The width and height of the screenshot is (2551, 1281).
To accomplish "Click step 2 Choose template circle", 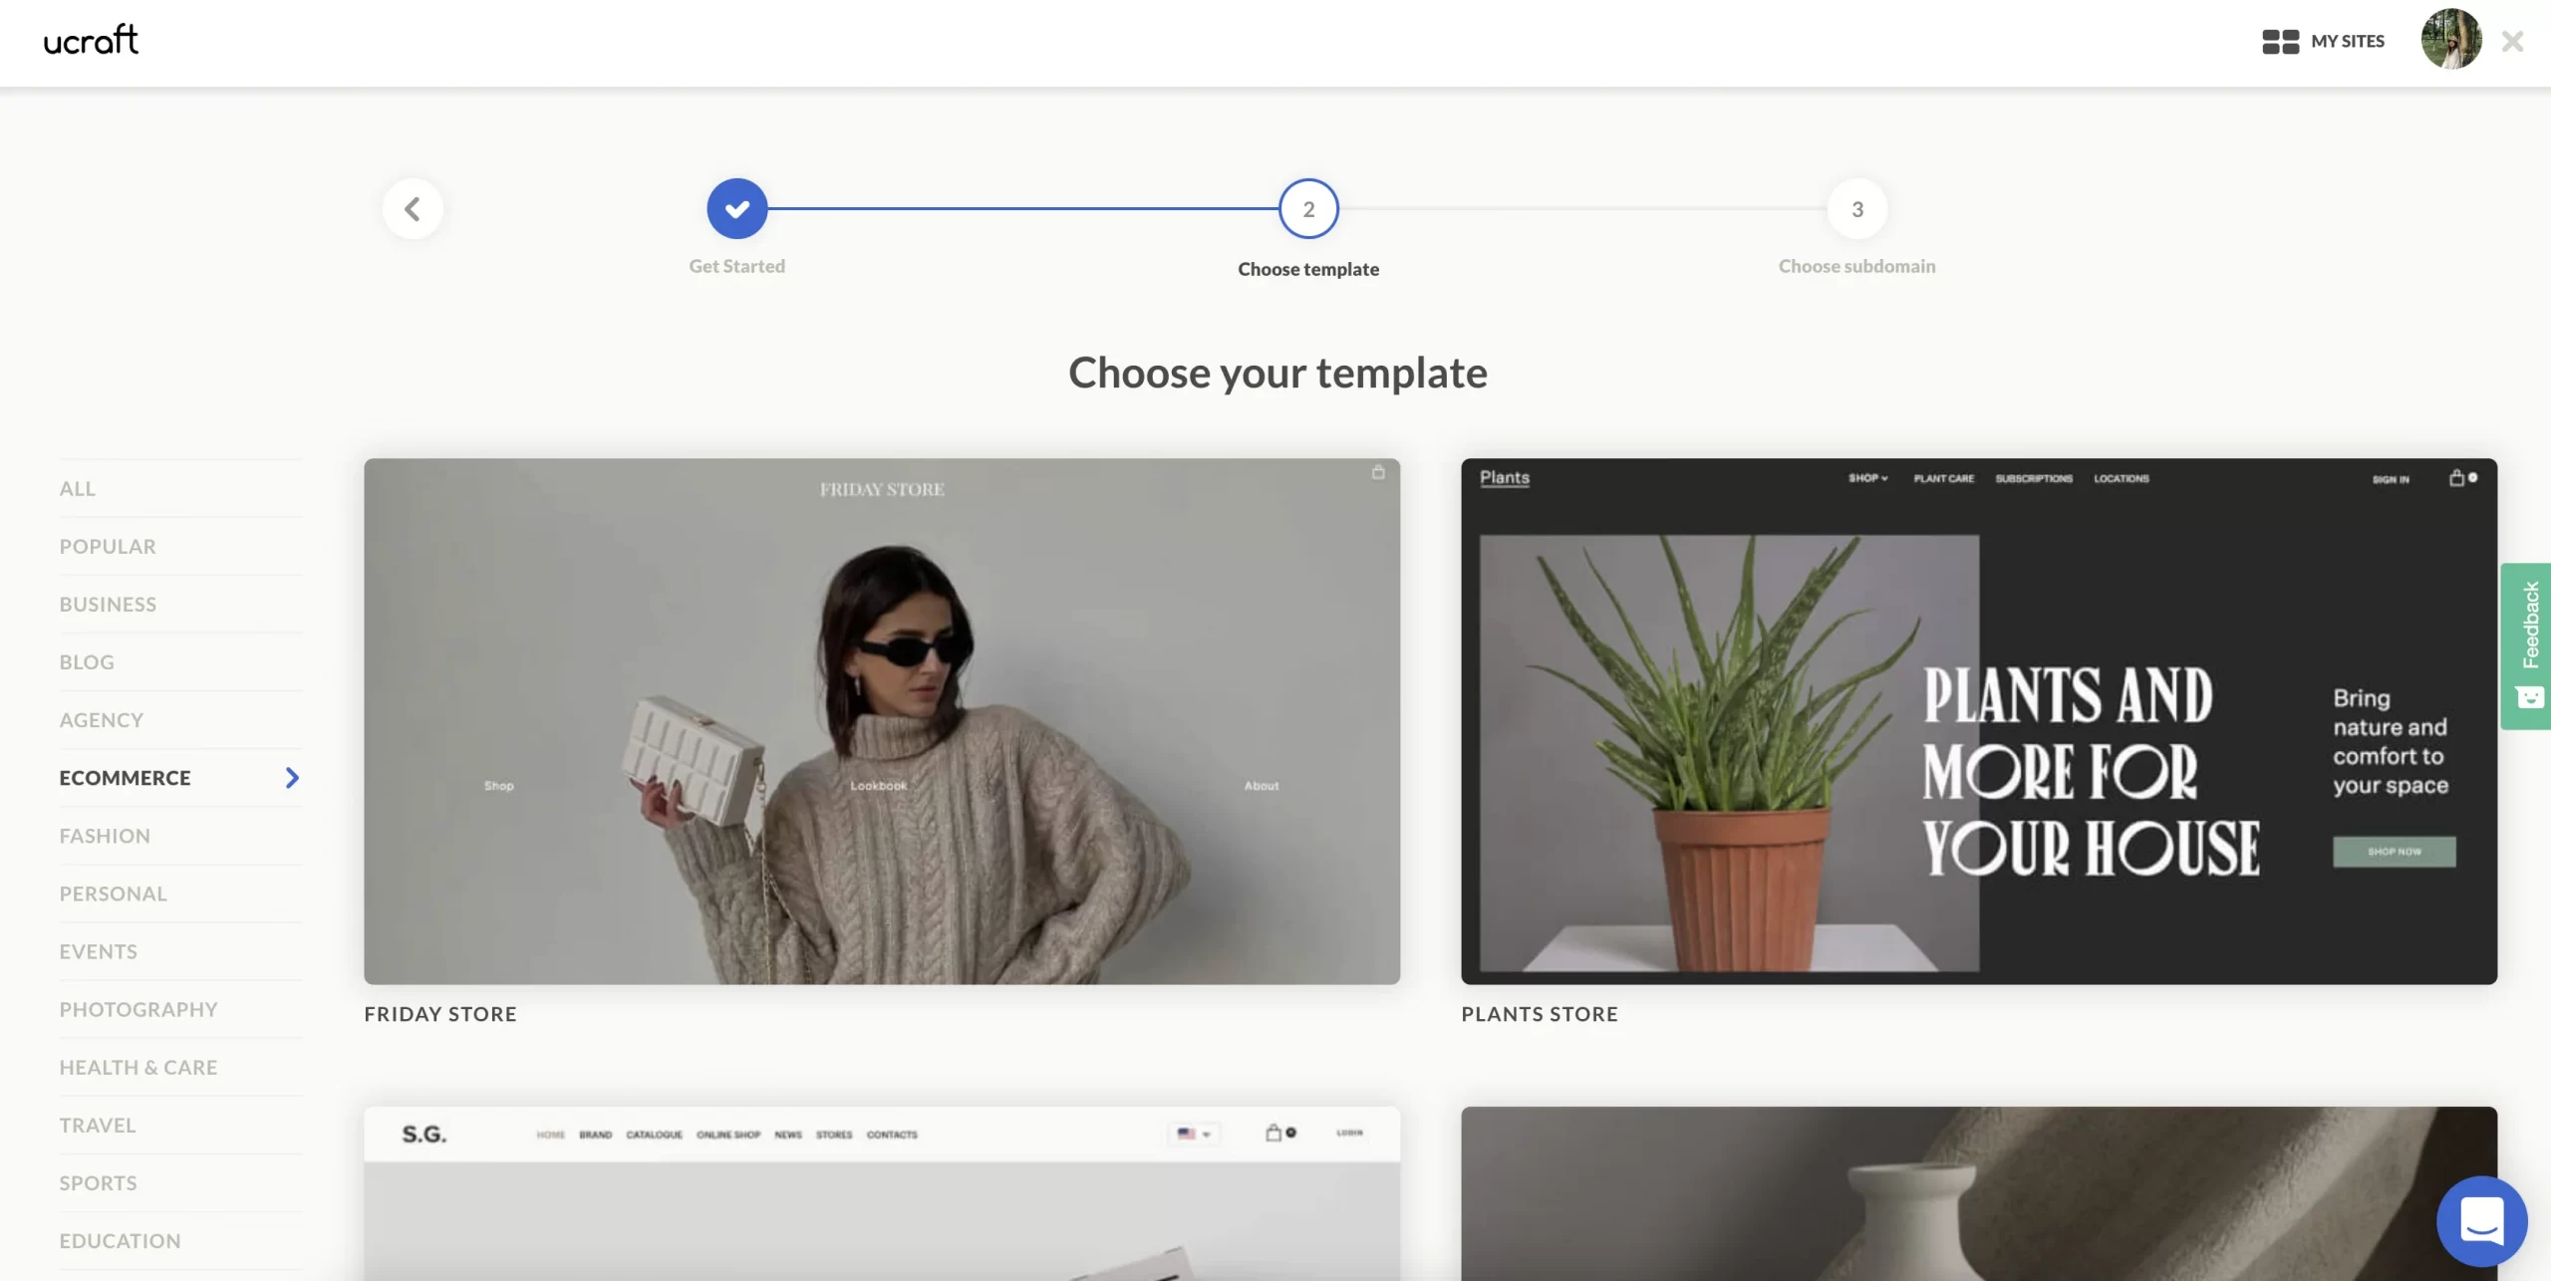I will point(1308,209).
